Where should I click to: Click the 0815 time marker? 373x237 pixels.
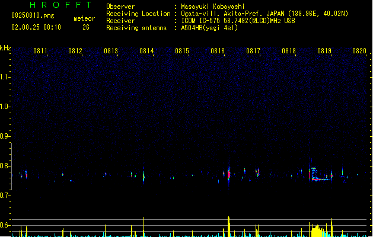pyautogui.click(x=182, y=51)
